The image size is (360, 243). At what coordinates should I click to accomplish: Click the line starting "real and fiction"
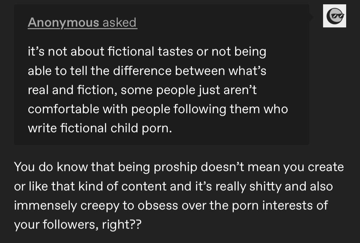(142, 90)
